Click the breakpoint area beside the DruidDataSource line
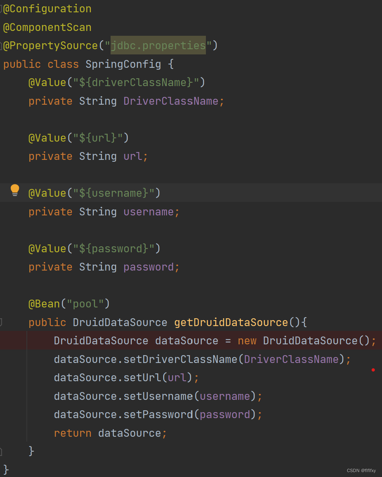Screen dimensions: 382x477 [x=13, y=340]
